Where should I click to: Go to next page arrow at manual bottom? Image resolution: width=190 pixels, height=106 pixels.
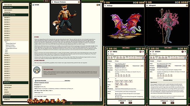tap(71, 103)
